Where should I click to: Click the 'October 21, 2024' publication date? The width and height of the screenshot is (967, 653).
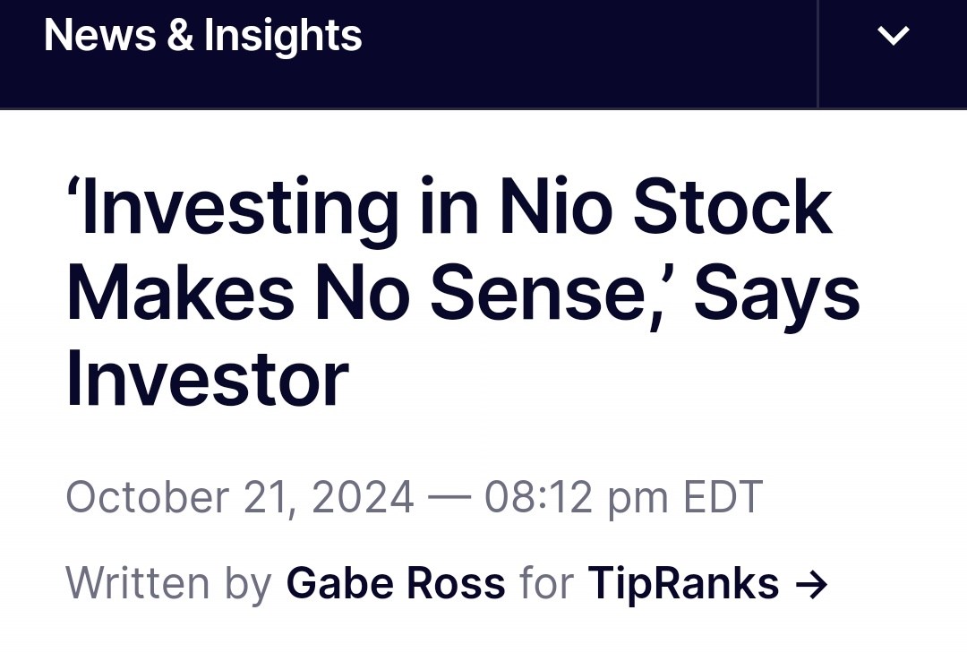pos(240,497)
